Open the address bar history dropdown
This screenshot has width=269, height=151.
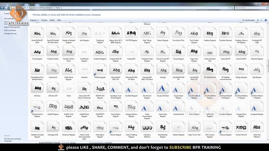(x=229, y=8)
